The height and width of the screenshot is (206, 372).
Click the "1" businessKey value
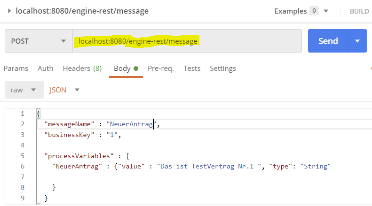click(112, 135)
